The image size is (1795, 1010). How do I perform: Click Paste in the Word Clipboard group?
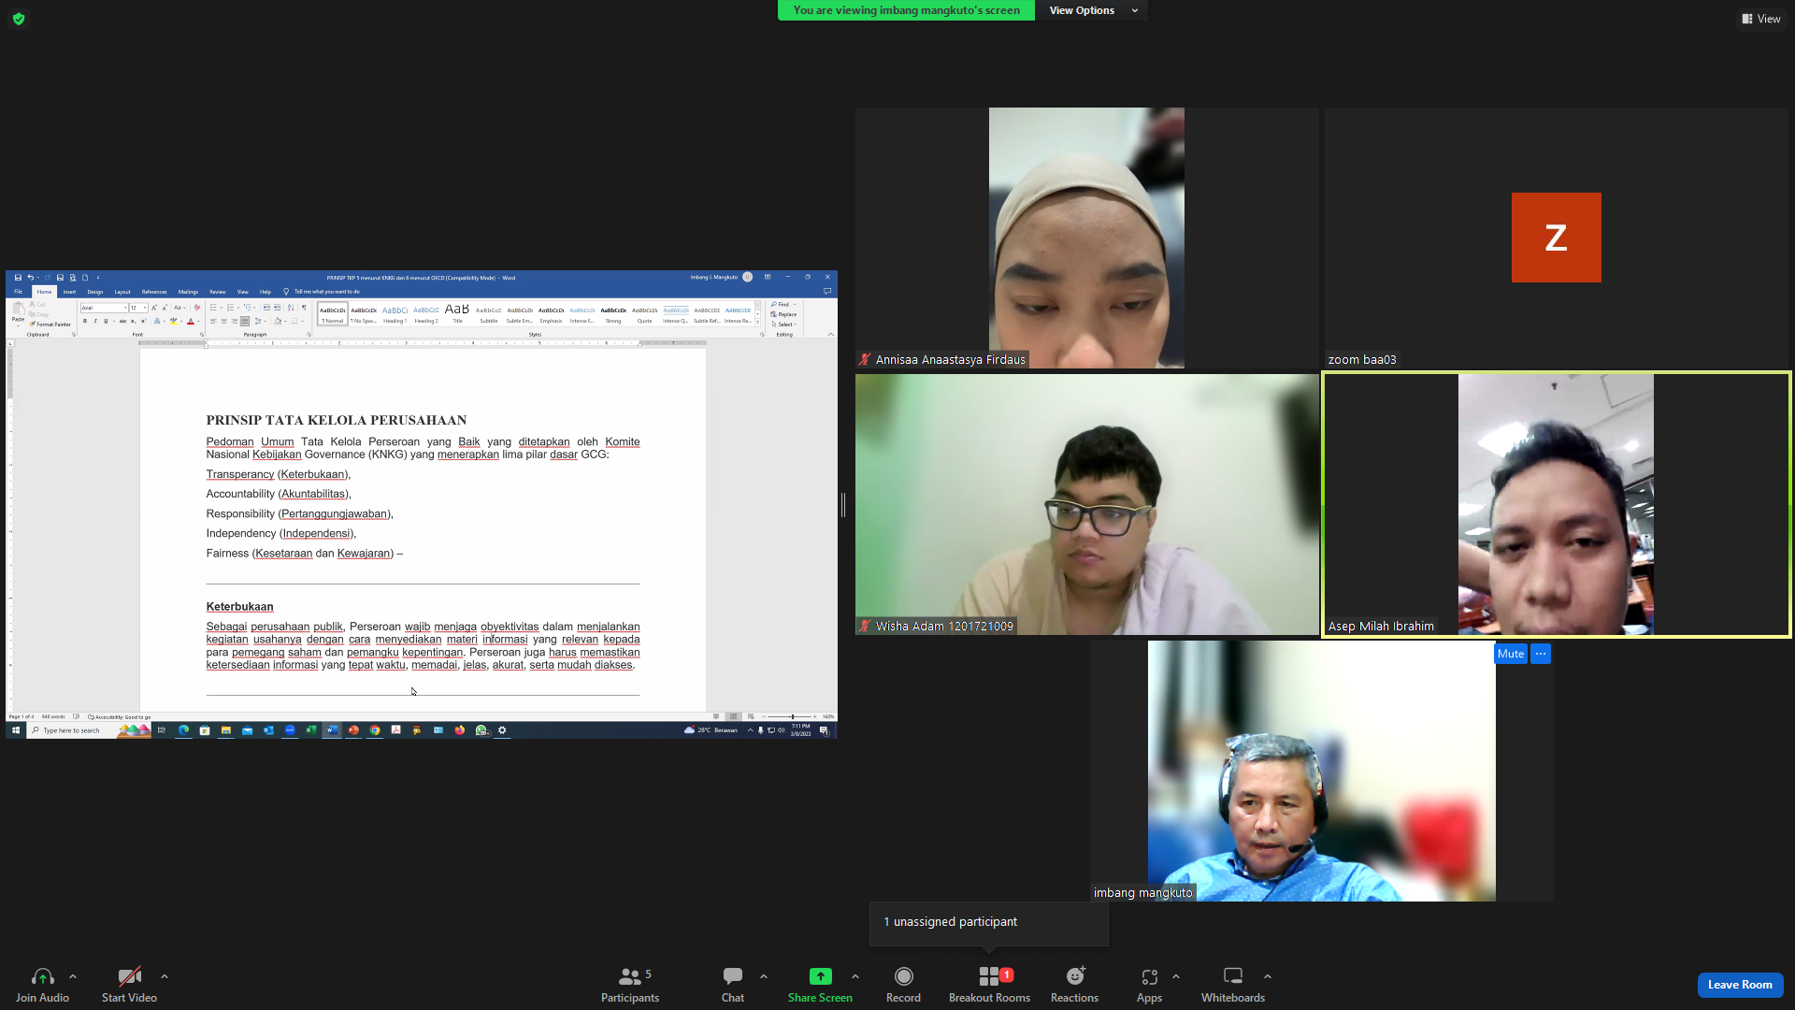[x=18, y=313]
